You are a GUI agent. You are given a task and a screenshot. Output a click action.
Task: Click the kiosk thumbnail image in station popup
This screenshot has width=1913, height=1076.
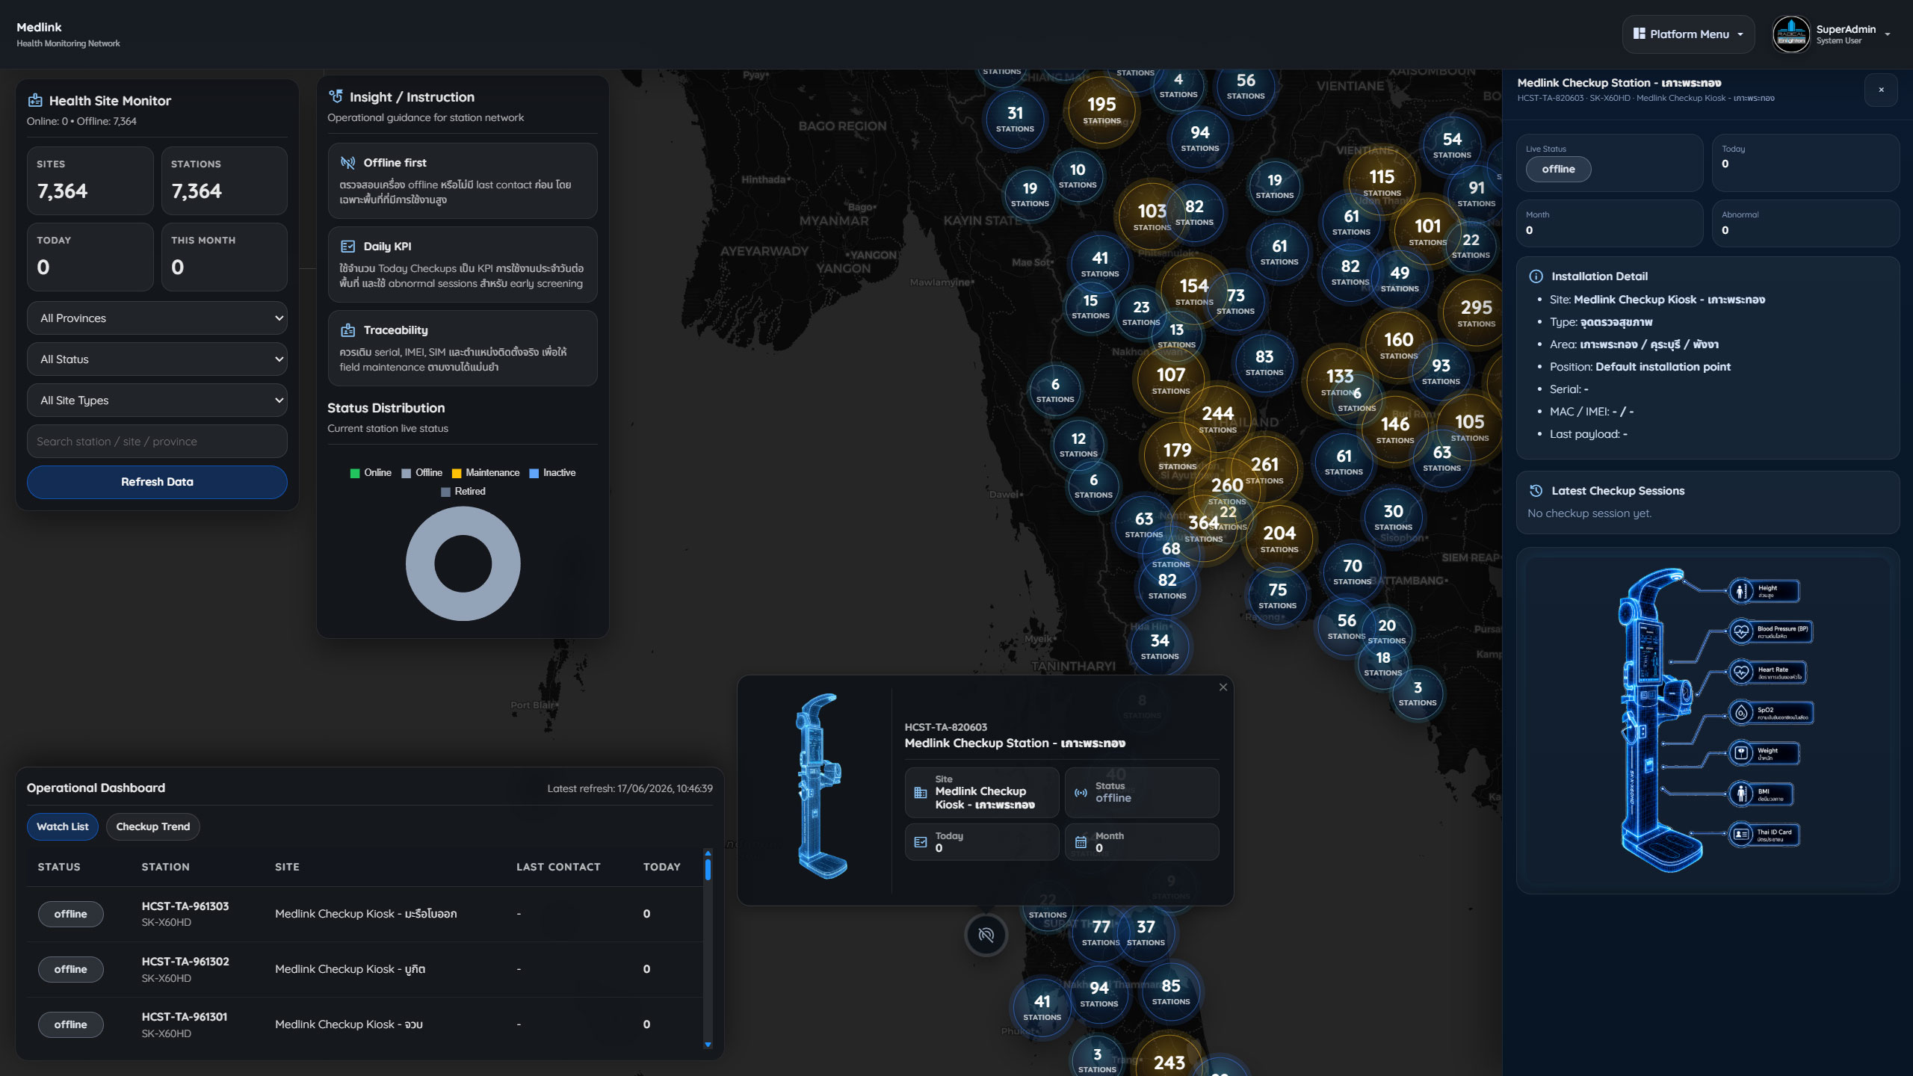click(822, 787)
